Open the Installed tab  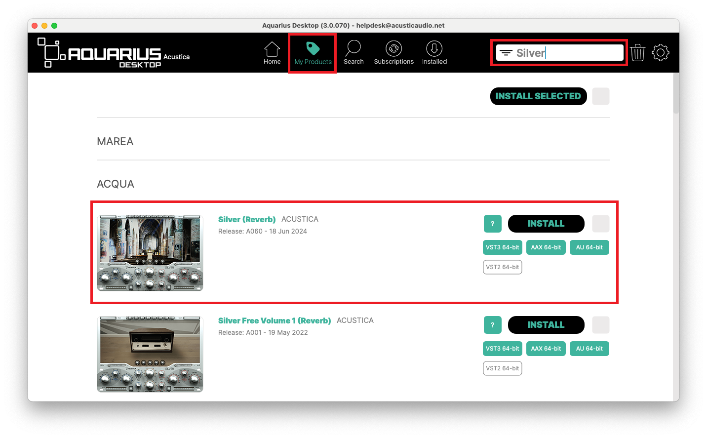[434, 53]
